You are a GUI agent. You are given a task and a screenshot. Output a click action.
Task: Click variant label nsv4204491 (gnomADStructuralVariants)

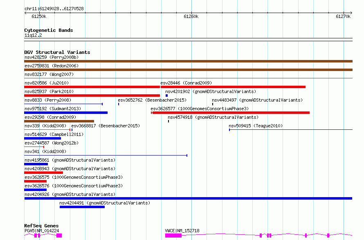coord(105,203)
